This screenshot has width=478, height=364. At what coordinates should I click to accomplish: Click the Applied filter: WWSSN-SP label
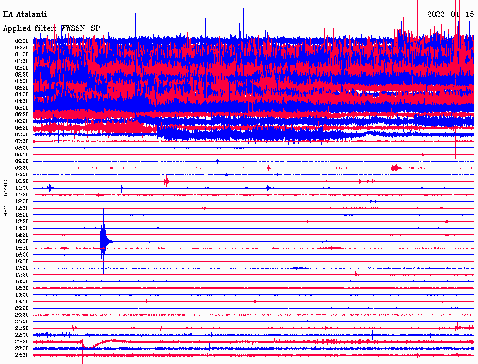pyautogui.click(x=51, y=28)
